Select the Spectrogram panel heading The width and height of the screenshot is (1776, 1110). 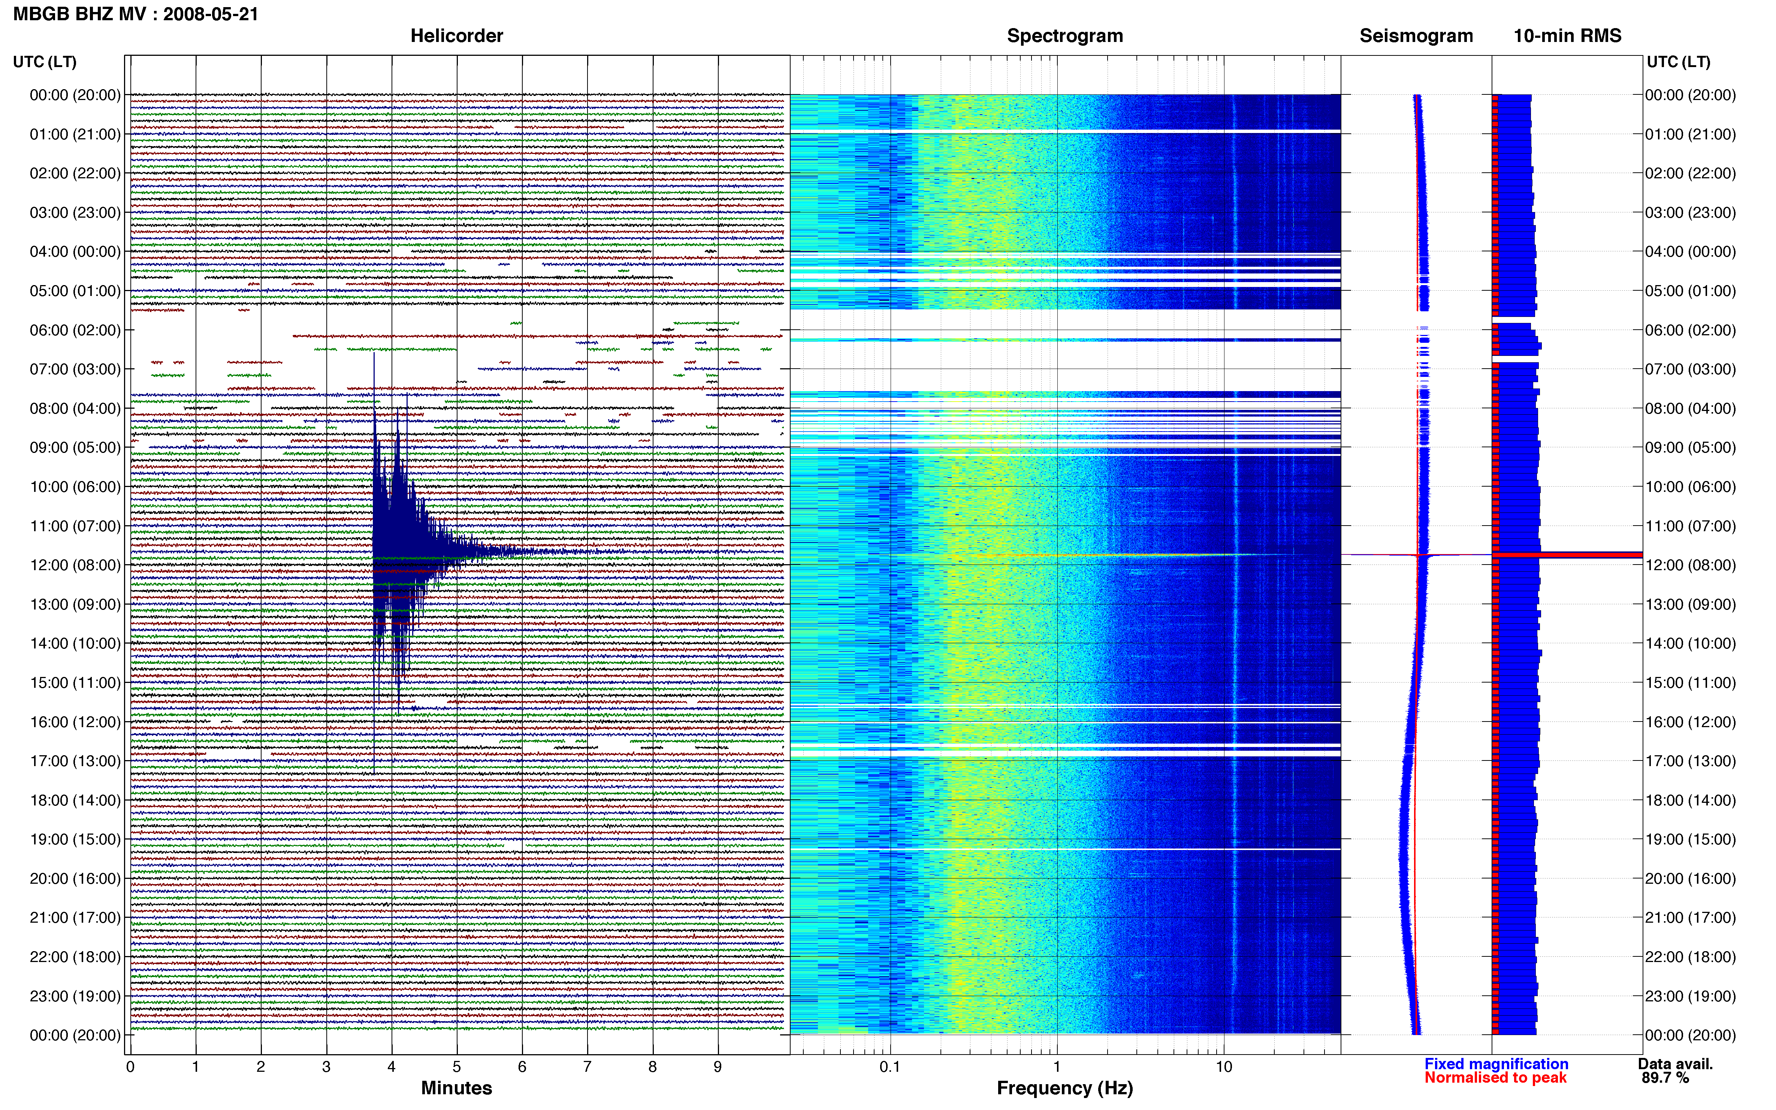tap(1064, 35)
